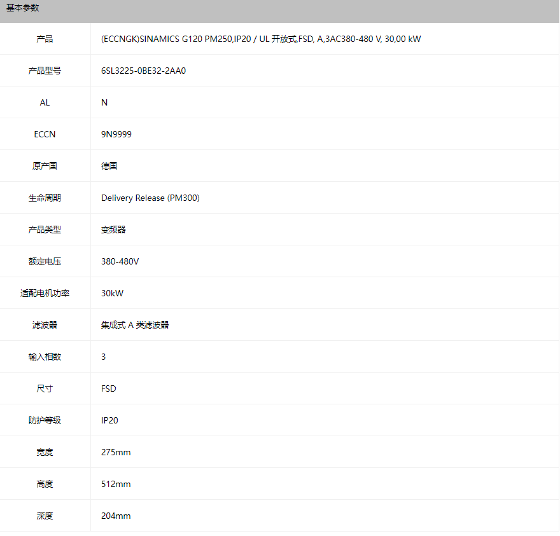Select the 宽度 label
Screen dimensions: 560x536
[45, 452]
